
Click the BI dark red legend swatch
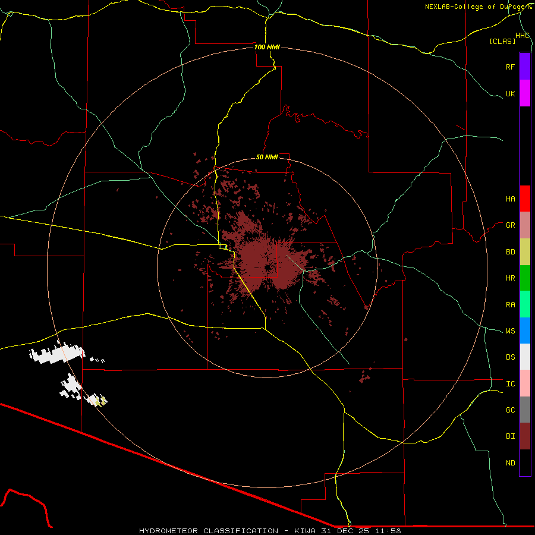(x=525, y=436)
